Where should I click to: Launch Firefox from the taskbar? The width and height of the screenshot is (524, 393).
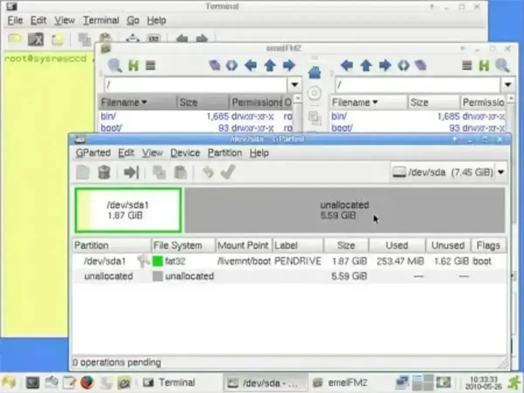click(x=87, y=383)
